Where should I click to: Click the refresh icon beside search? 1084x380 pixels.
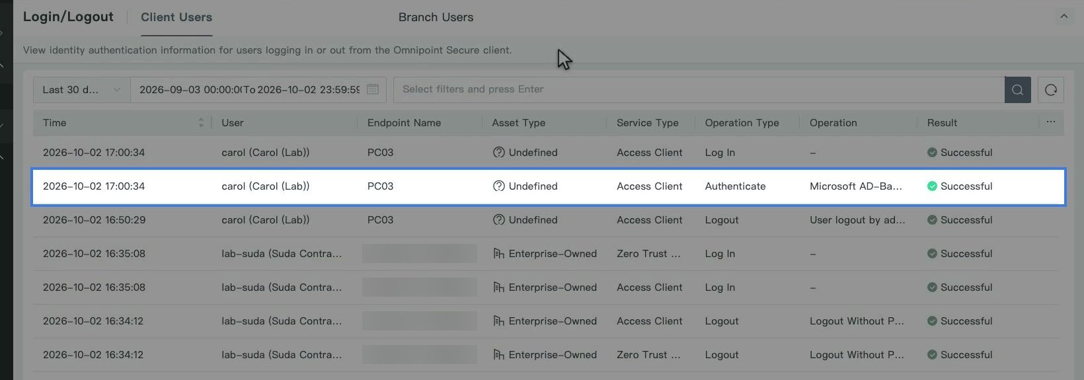tap(1051, 90)
